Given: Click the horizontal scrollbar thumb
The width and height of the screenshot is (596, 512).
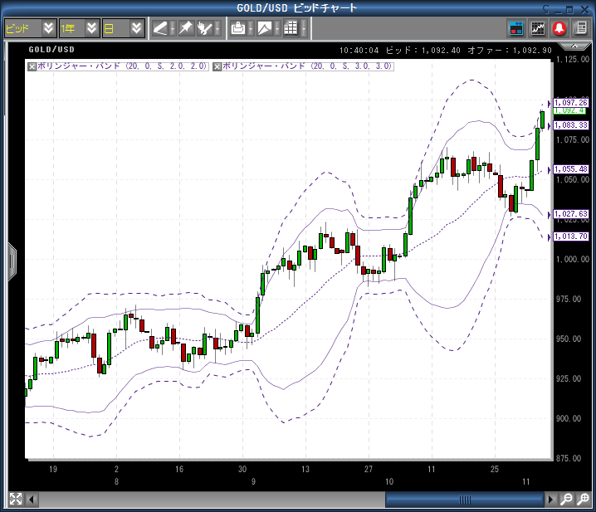Looking at the screenshot, I should click(464, 499).
